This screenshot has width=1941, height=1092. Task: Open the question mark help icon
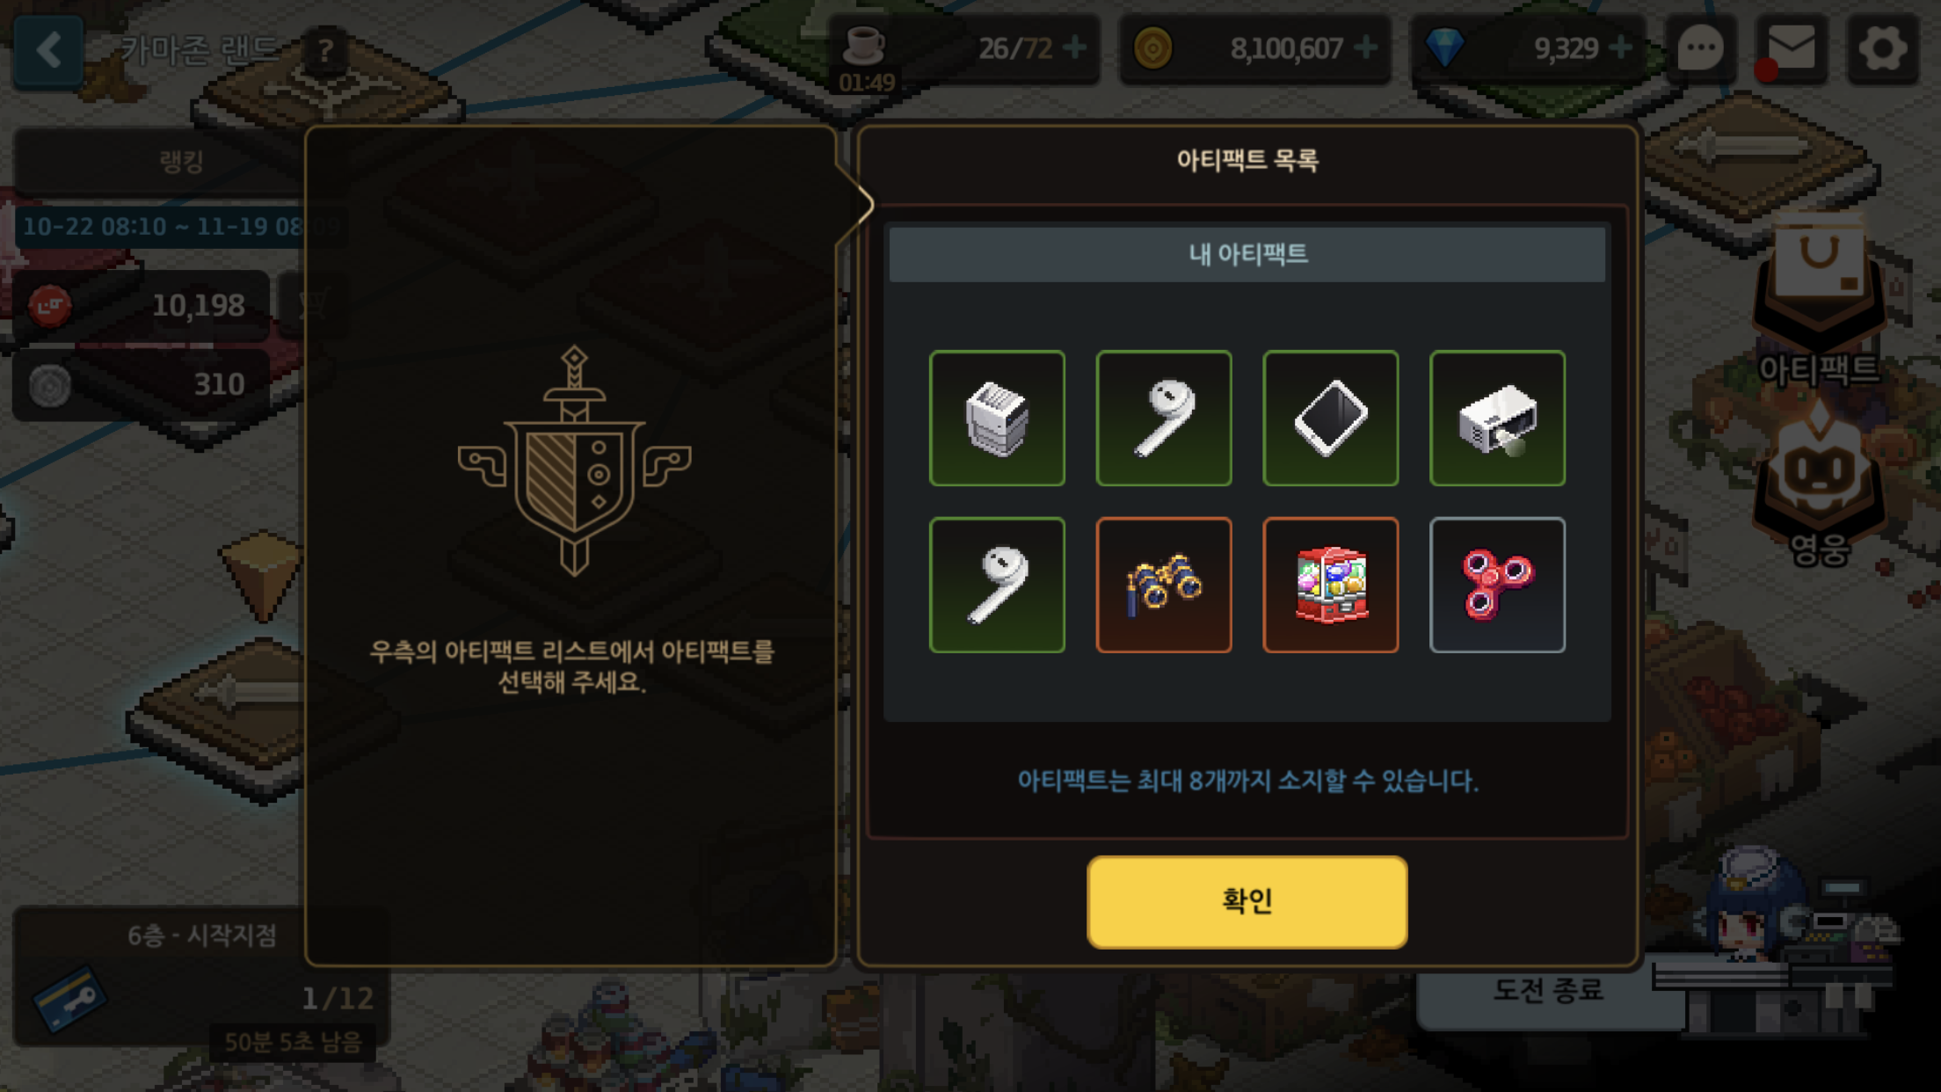(x=325, y=50)
